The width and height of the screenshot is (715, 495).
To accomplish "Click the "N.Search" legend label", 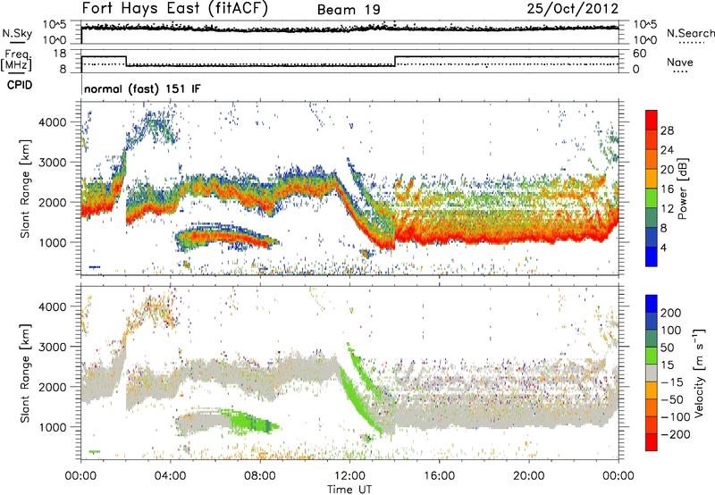I will point(691,33).
